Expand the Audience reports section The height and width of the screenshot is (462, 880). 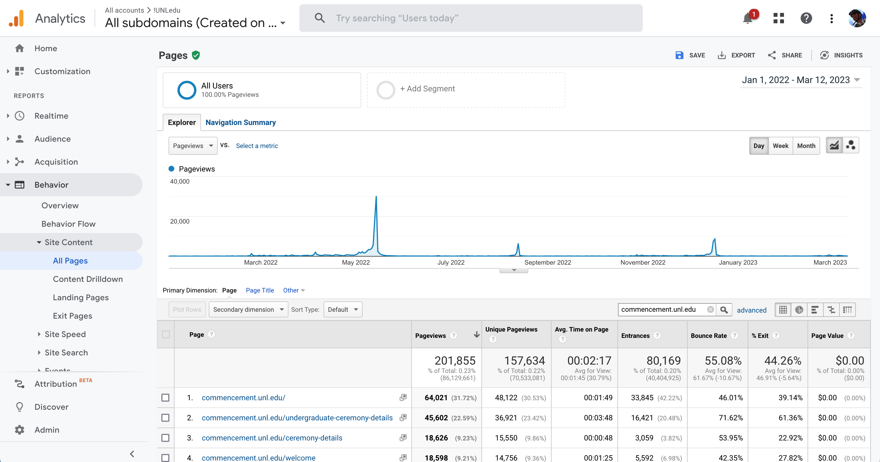pyautogui.click(x=52, y=139)
